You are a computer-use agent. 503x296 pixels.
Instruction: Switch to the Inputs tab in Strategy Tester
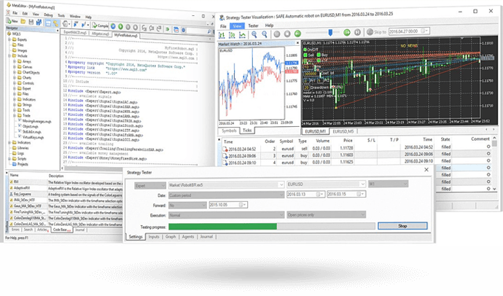pyautogui.click(x=154, y=237)
